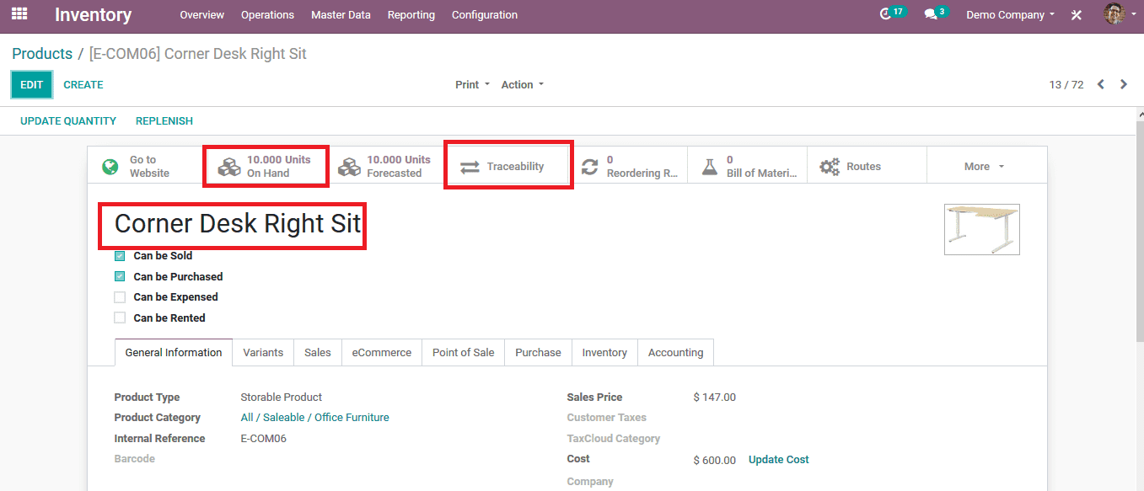
Task: Expand the More stat buttons dropdown
Action: (x=985, y=167)
